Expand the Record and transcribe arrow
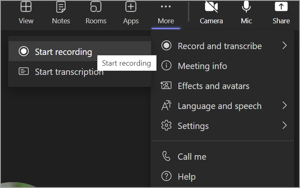This screenshot has width=300, height=188. click(285, 46)
